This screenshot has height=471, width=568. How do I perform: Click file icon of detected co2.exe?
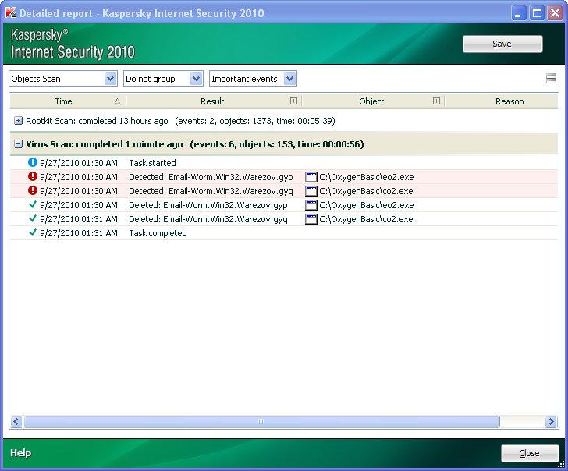(311, 191)
